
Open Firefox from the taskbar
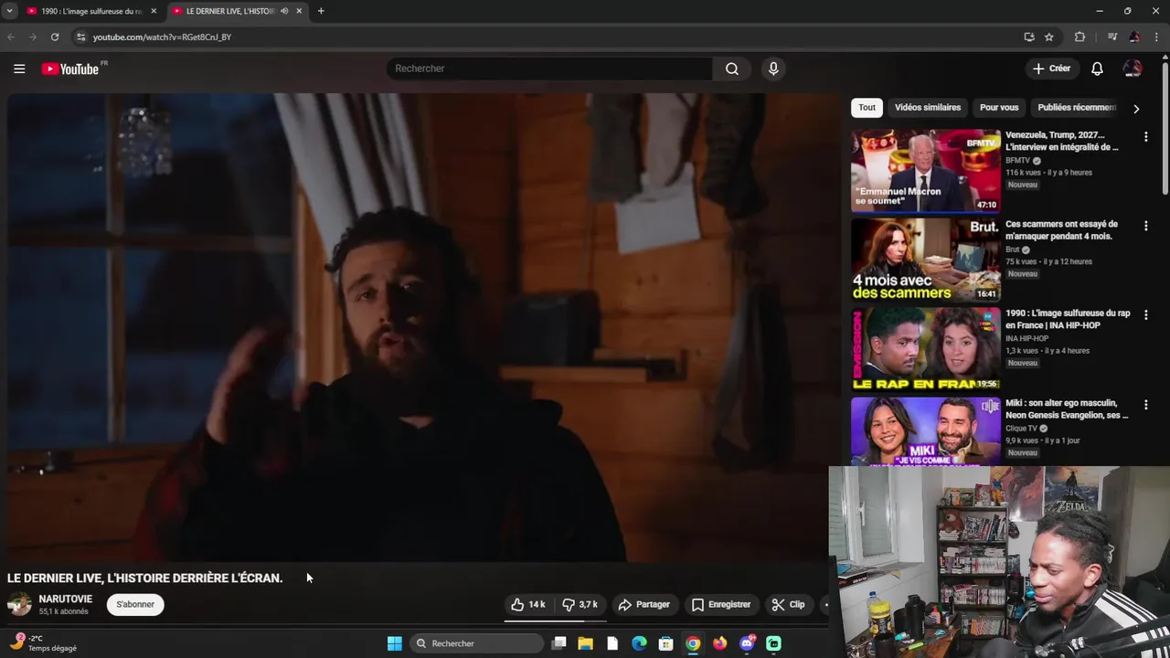coord(720,643)
